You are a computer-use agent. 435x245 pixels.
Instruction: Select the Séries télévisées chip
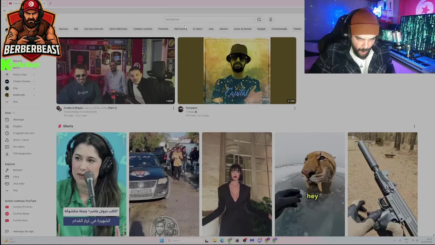118,29
